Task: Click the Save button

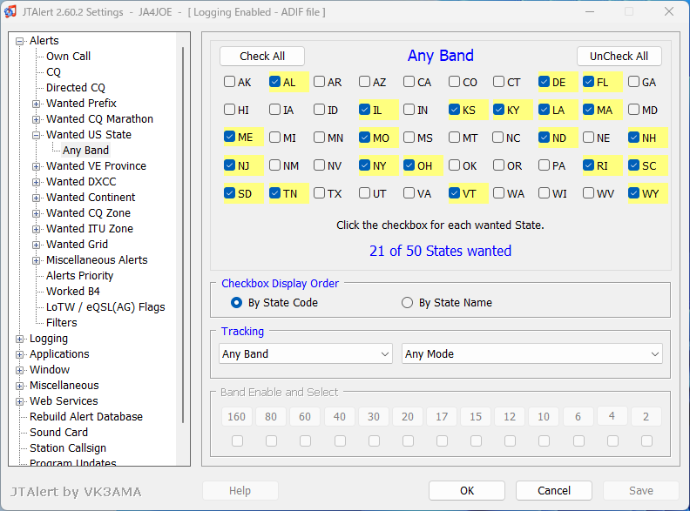Action: (x=640, y=490)
